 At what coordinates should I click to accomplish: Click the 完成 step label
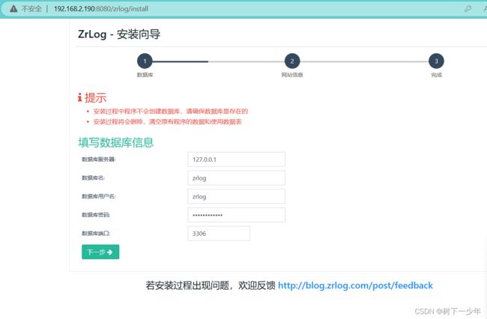[x=436, y=75]
